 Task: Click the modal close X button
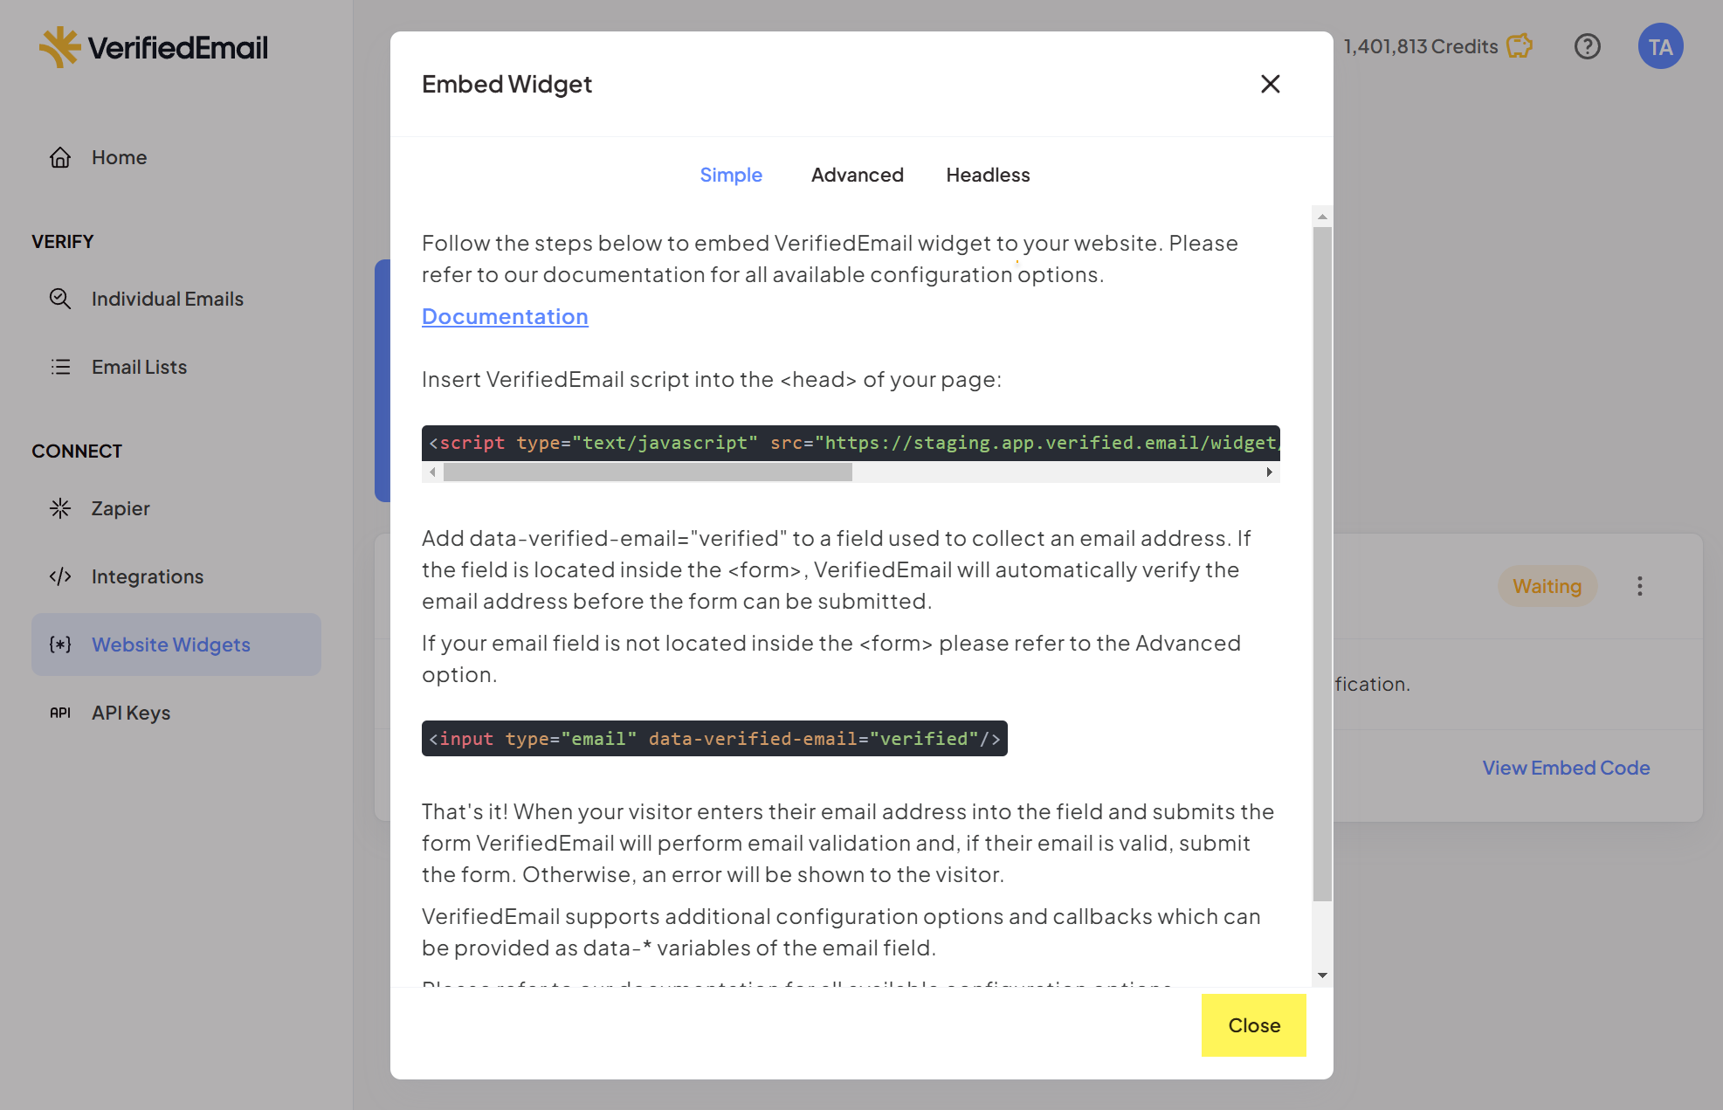pyautogui.click(x=1270, y=83)
